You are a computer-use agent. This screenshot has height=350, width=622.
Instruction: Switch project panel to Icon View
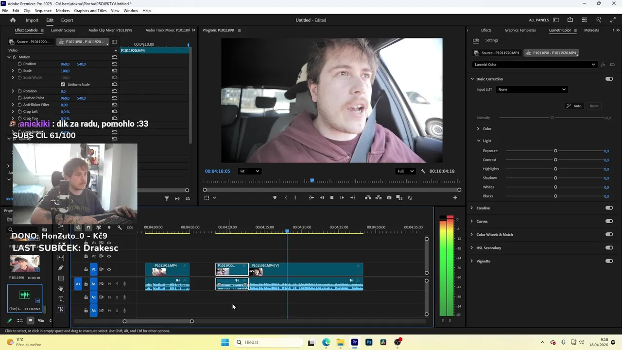(x=30, y=320)
